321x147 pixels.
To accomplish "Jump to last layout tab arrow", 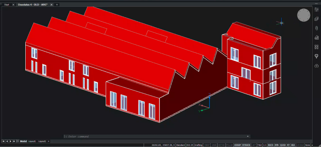I will (x=14, y=141).
